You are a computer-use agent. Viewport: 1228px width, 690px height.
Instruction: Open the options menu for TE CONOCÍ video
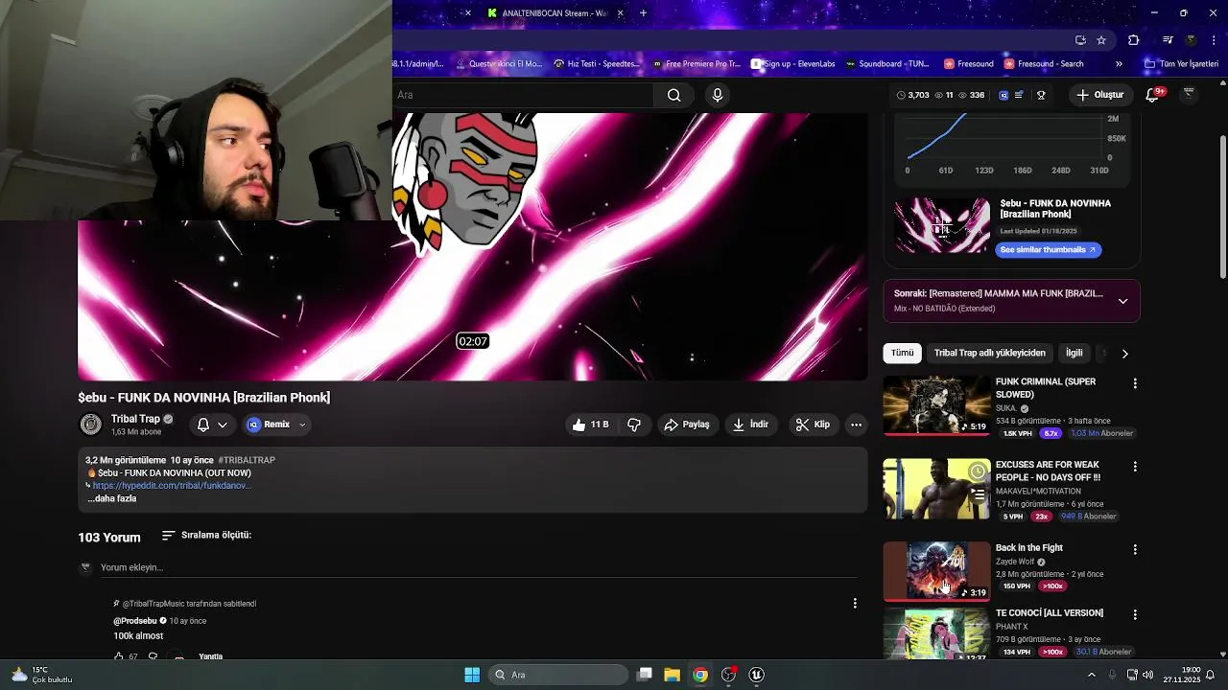pos(1135,614)
